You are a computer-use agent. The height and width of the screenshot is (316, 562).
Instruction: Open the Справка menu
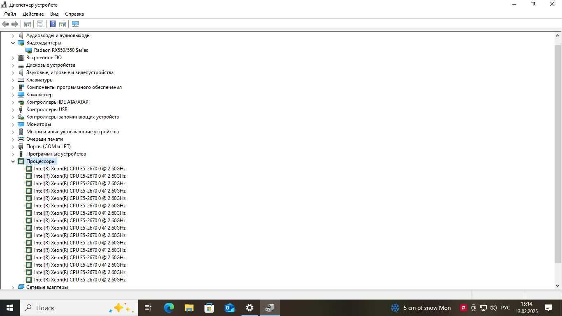[x=74, y=14]
